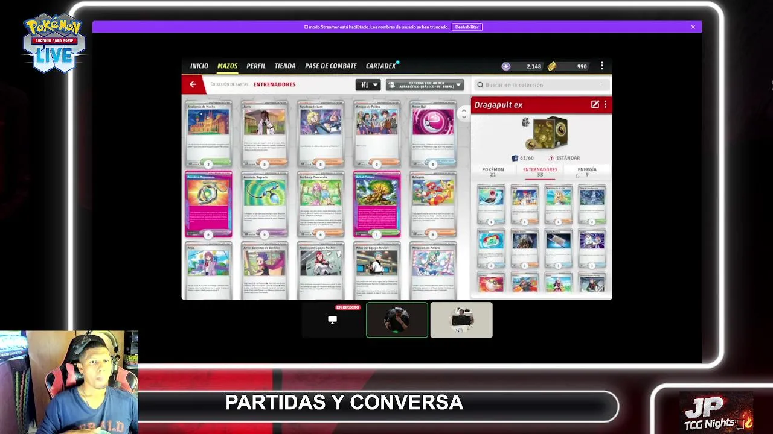Select the green-bordered participant video tile
Viewport: 773px width, 434px height.
tap(397, 320)
